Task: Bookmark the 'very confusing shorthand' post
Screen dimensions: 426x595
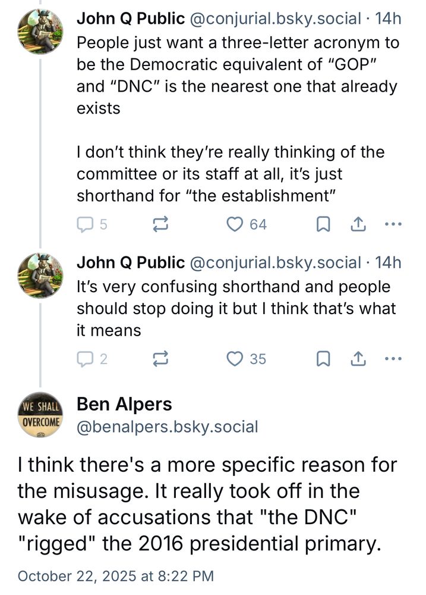Action: (323, 359)
